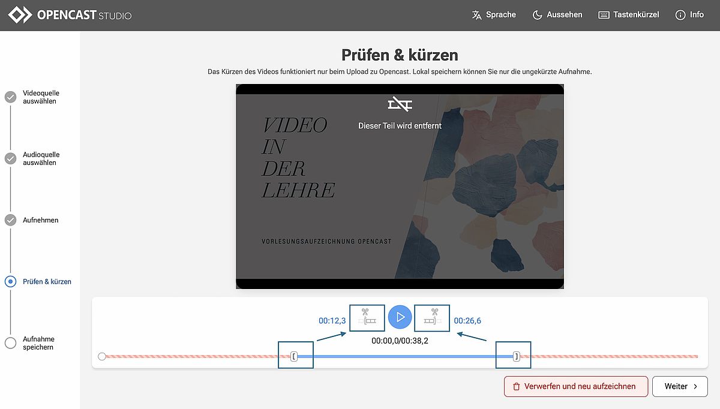Click the start trim marker on timeline
Image resolution: width=720 pixels, height=409 pixels.
(x=294, y=356)
